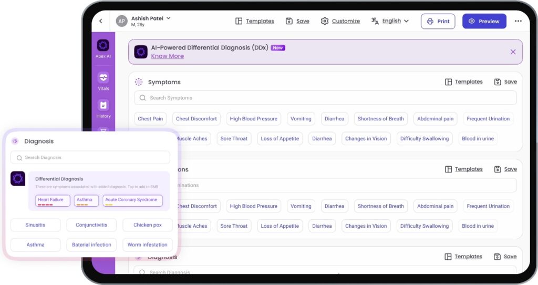Screen dimensions: 538x285
Task: Click the Search Symptoms input field
Action: (x=325, y=98)
